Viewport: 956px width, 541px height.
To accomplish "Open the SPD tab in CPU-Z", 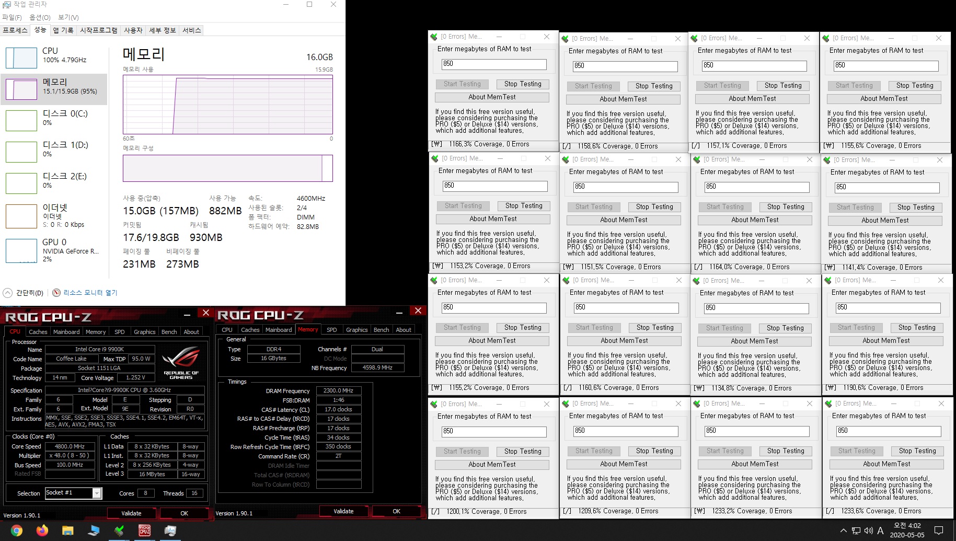I will click(119, 331).
